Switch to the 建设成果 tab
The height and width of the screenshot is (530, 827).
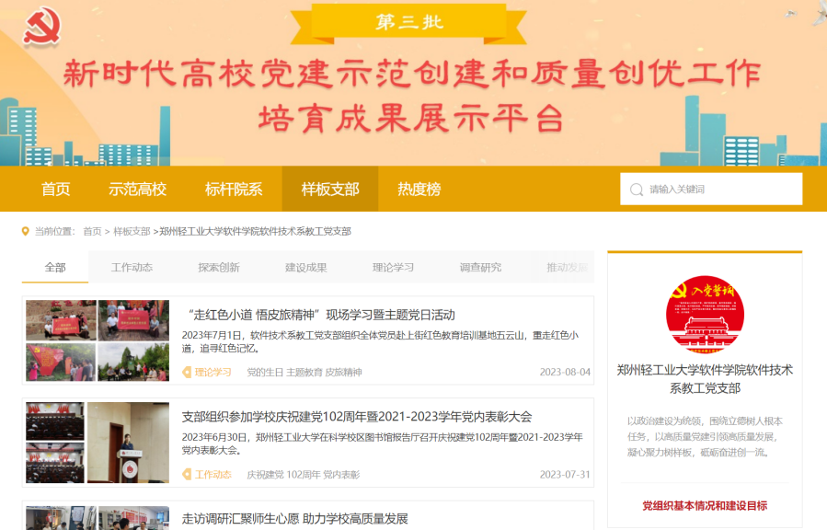coord(304,266)
